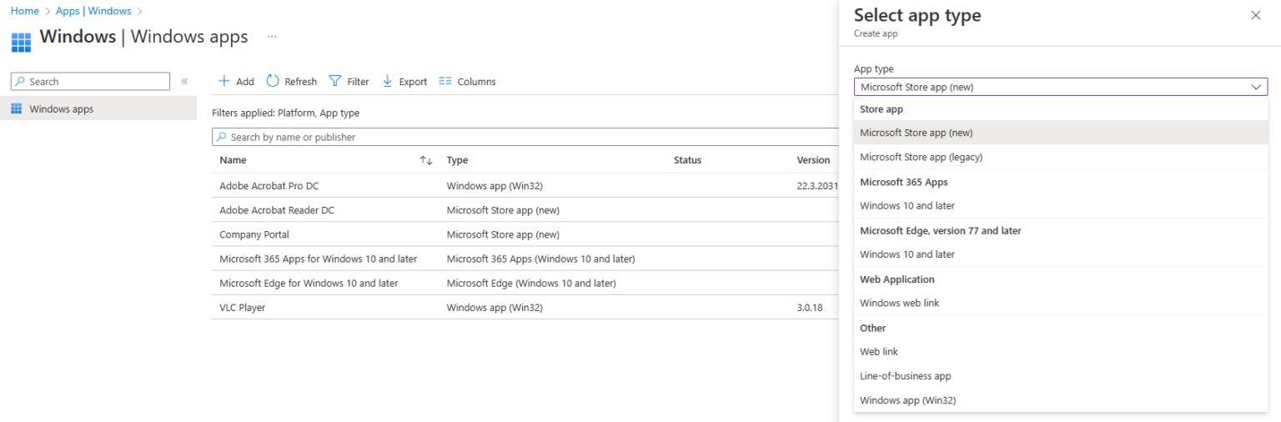Click version 22.3.2031 in Acrobat Pro row

click(x=817, y=186)
